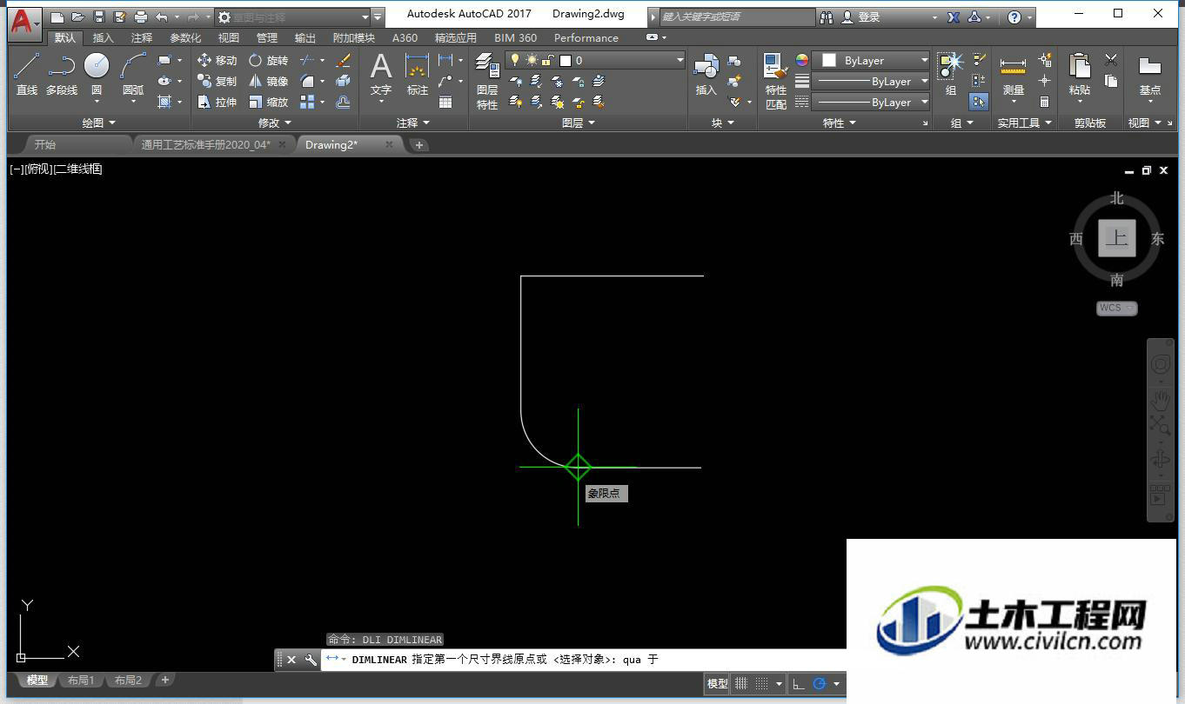
Task: Switch to 通用工艺标准手册2020_04 drawing tab
Action: pos(205,144)
